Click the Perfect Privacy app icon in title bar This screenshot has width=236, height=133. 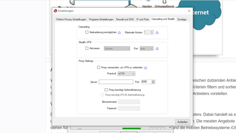coord(55,11)
